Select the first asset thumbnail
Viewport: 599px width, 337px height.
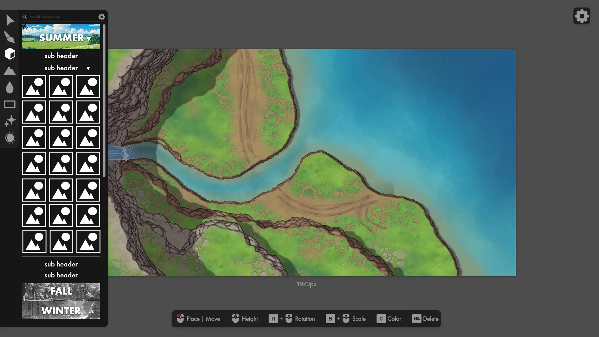(x=34, y=86)
